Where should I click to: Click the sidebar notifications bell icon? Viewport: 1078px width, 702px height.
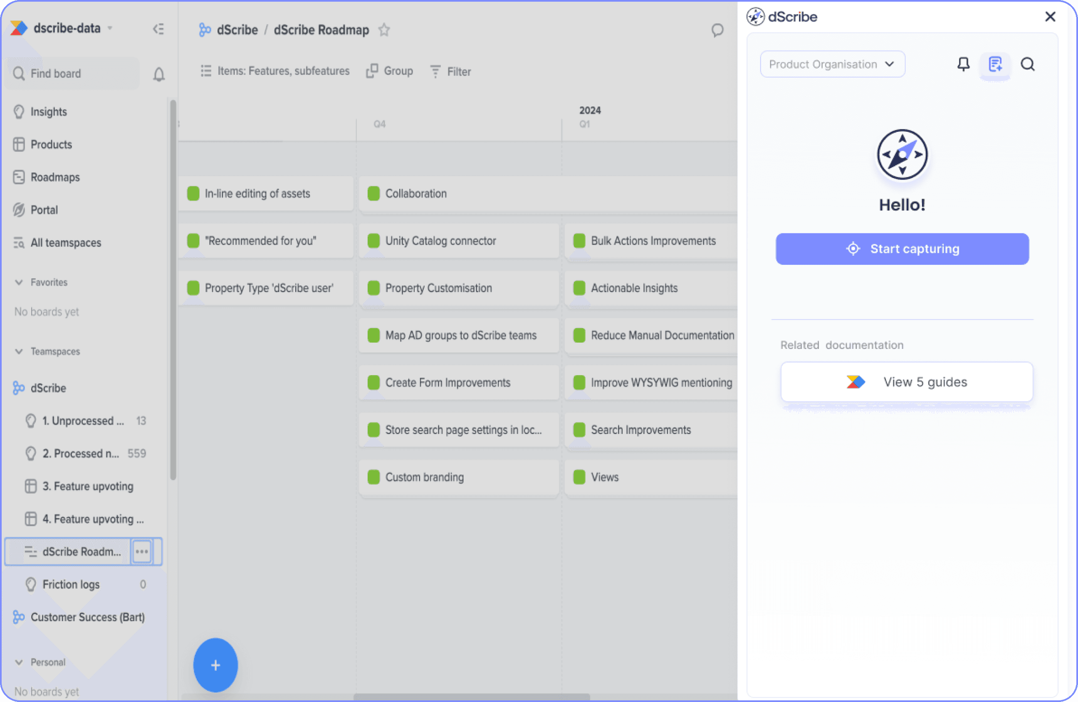[158, 74]
